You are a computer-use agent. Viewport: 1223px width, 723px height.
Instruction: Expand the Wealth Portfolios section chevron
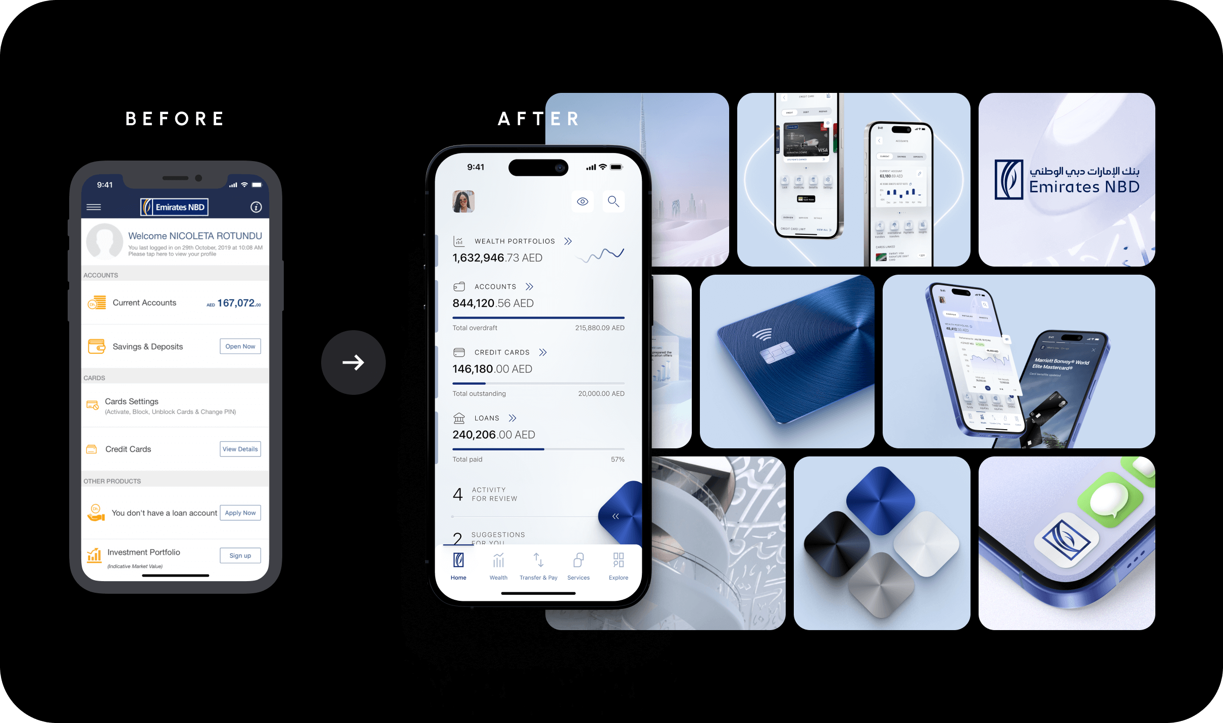tap(567, 242)
